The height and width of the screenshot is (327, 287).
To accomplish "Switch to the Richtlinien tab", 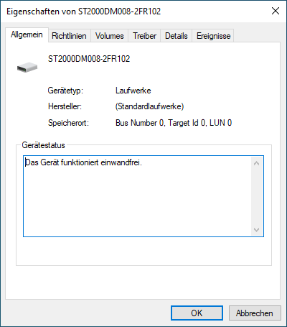I will click(69, 36).
